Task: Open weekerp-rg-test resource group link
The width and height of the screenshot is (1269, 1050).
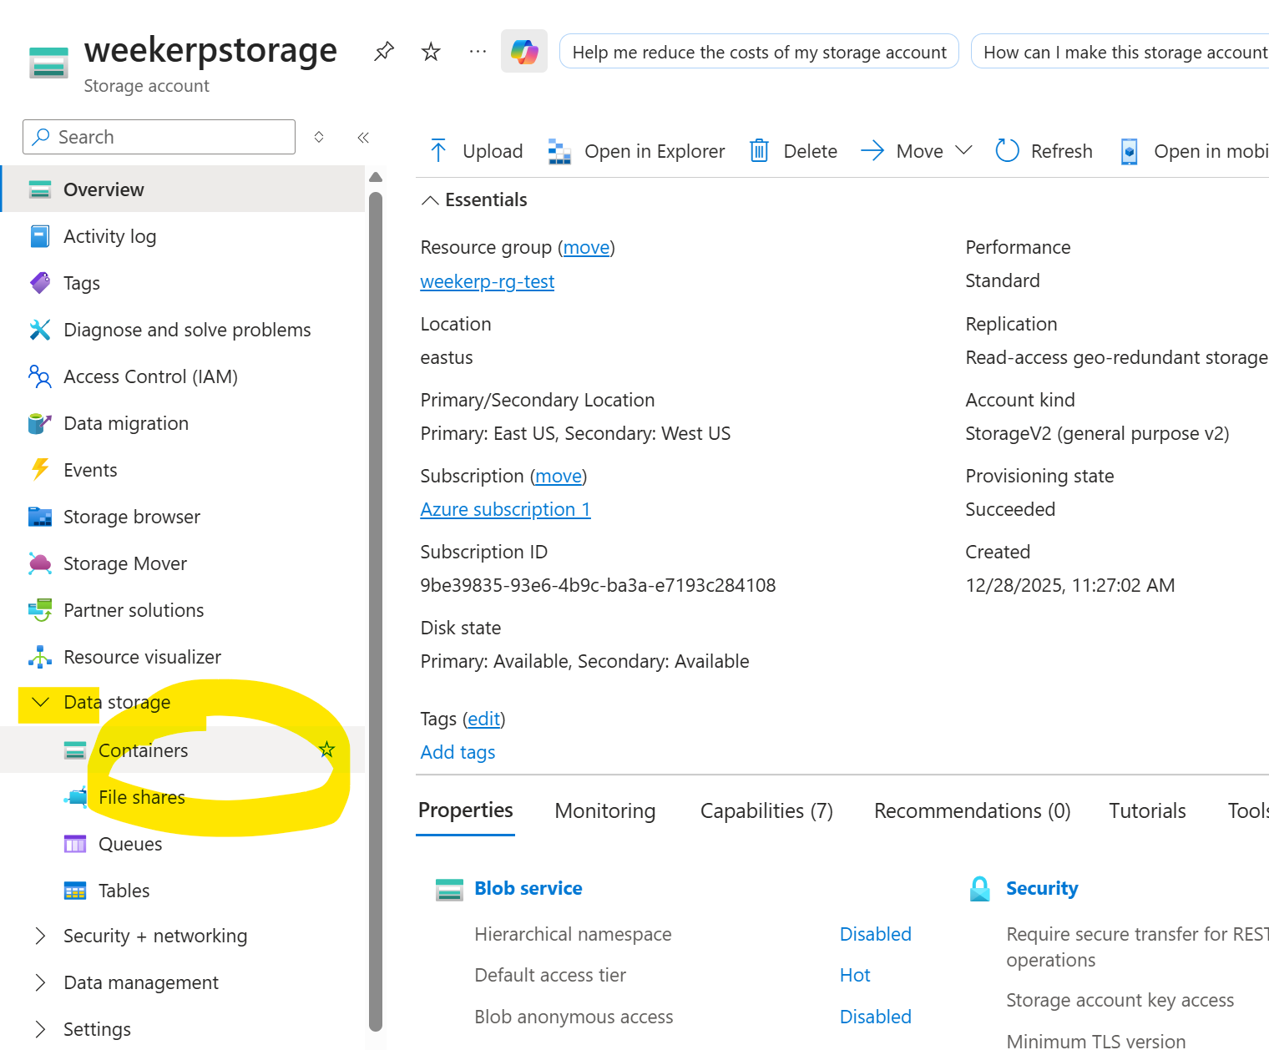Action: (x=487, y=282)
